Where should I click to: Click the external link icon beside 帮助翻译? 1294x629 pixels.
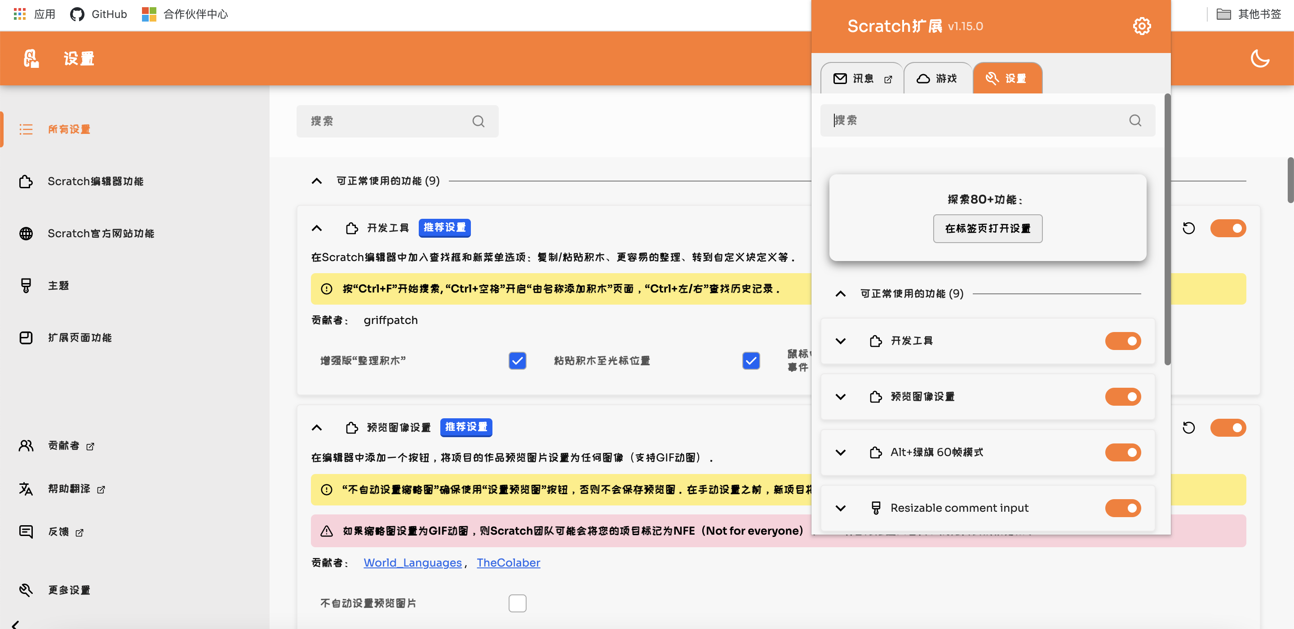(101, 489)
